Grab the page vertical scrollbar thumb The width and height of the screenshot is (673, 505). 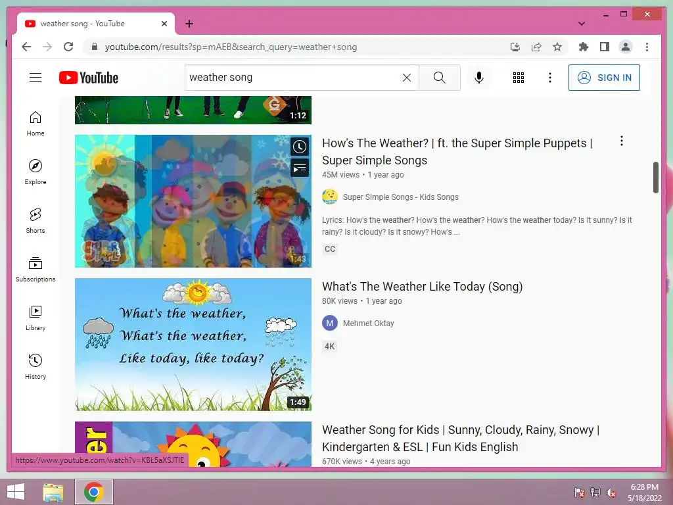(655, 178)
